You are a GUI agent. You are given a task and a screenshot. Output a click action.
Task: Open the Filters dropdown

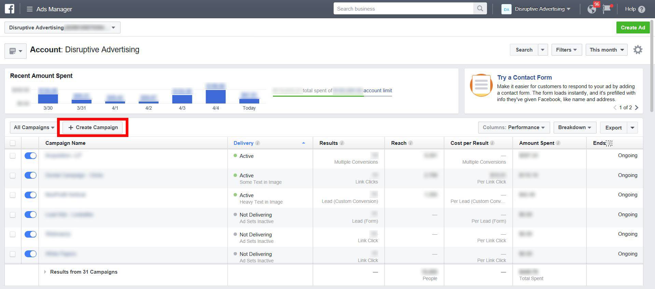click(566, 50)
